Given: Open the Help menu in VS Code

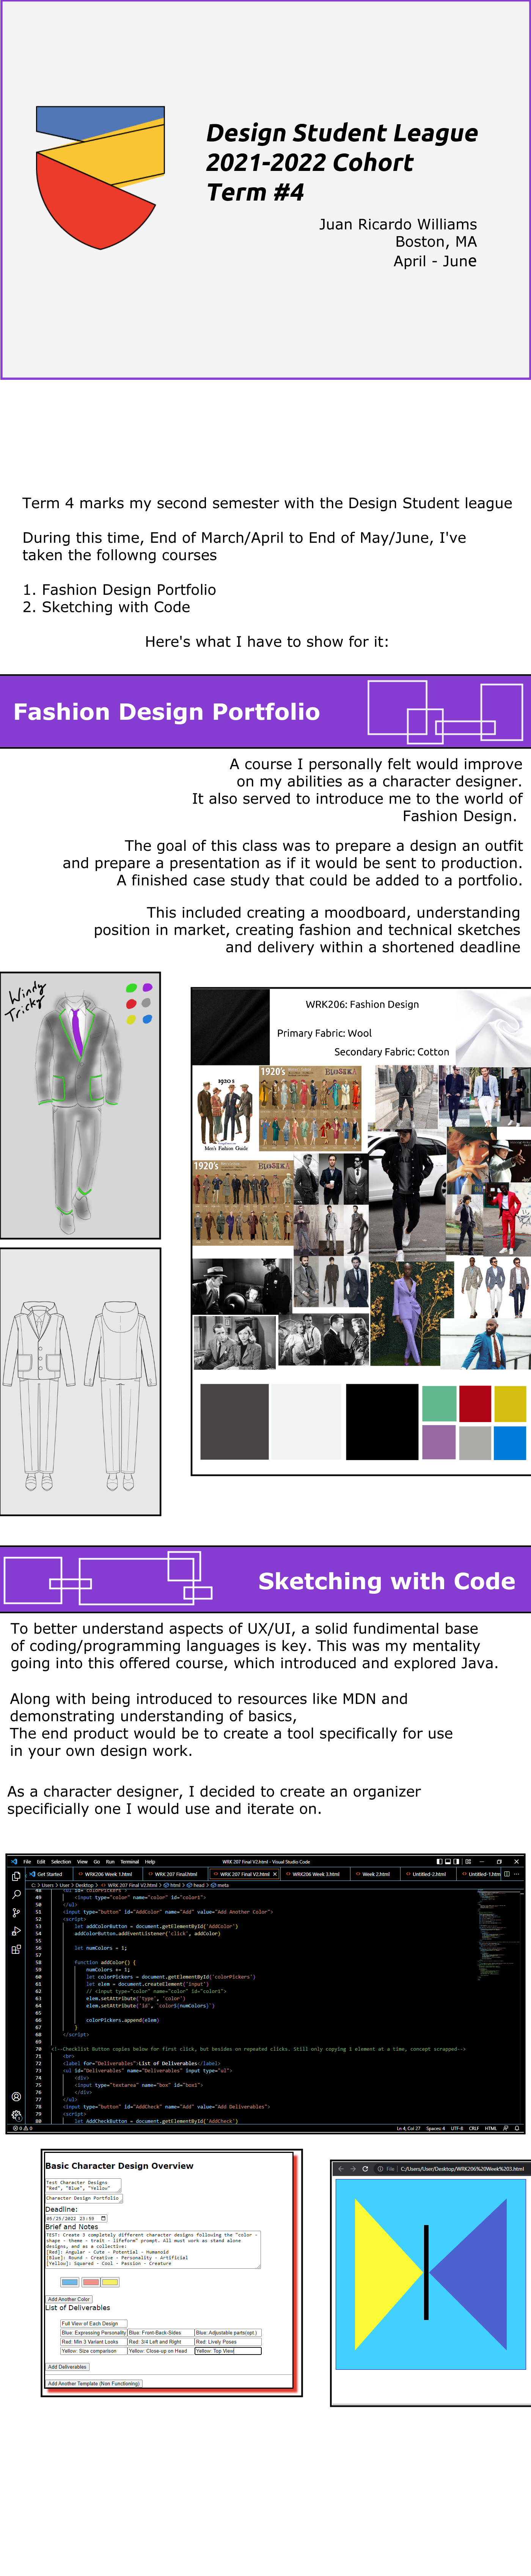Looking at the screenshot, I should (x=150, y=1862).
